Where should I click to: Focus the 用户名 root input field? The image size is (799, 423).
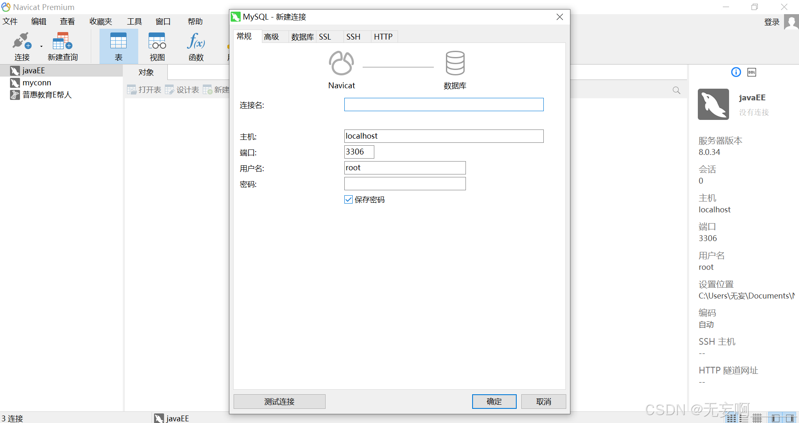point(405,168)
